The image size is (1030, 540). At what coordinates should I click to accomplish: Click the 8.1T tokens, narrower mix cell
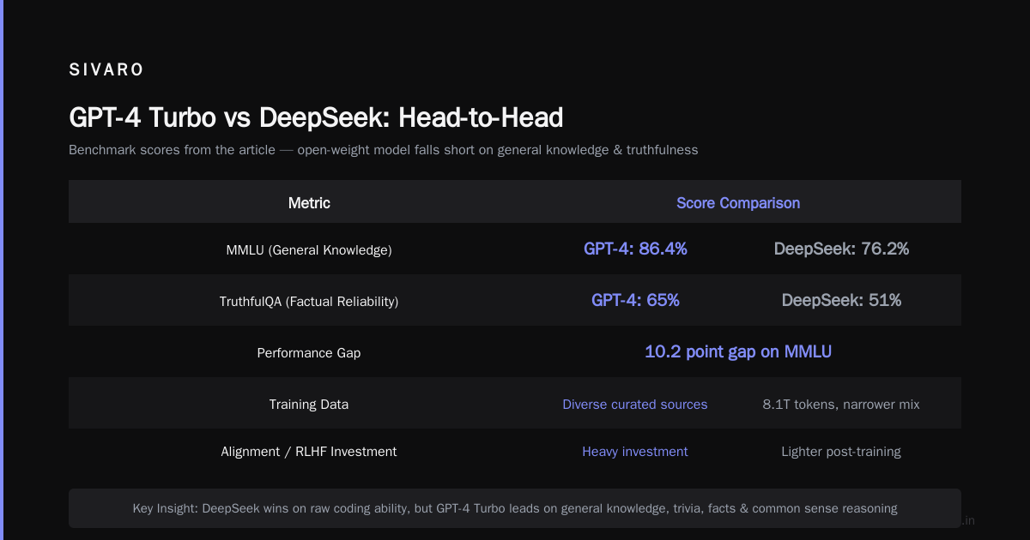coord(841,405)
